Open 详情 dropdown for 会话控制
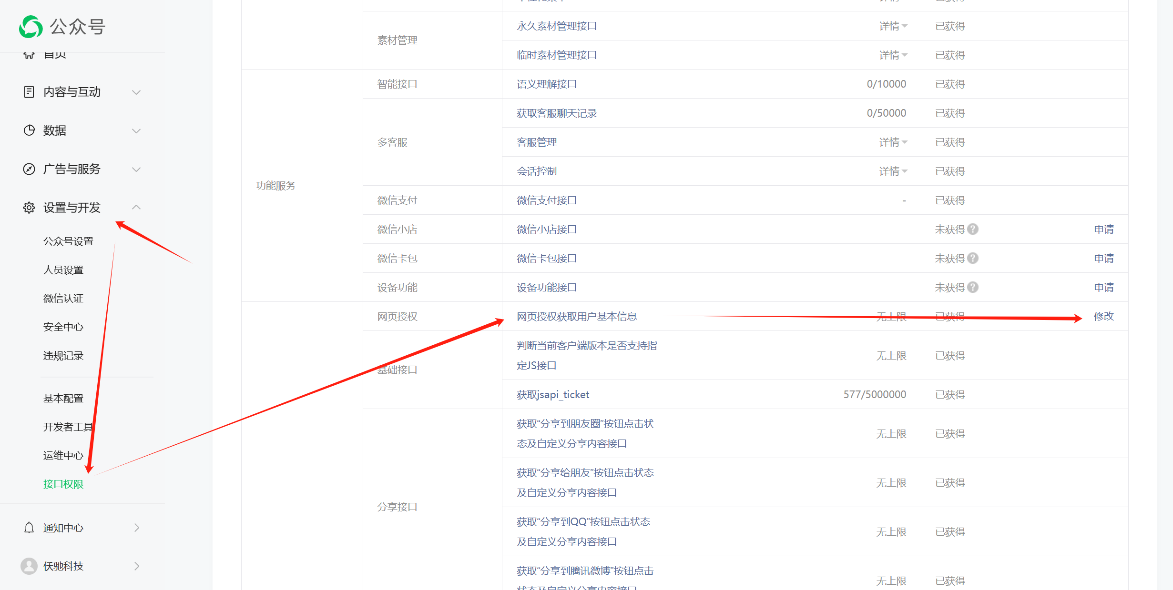Viewport: 1173px width, 590px height. pyautogui.click(x=893, y=171)
